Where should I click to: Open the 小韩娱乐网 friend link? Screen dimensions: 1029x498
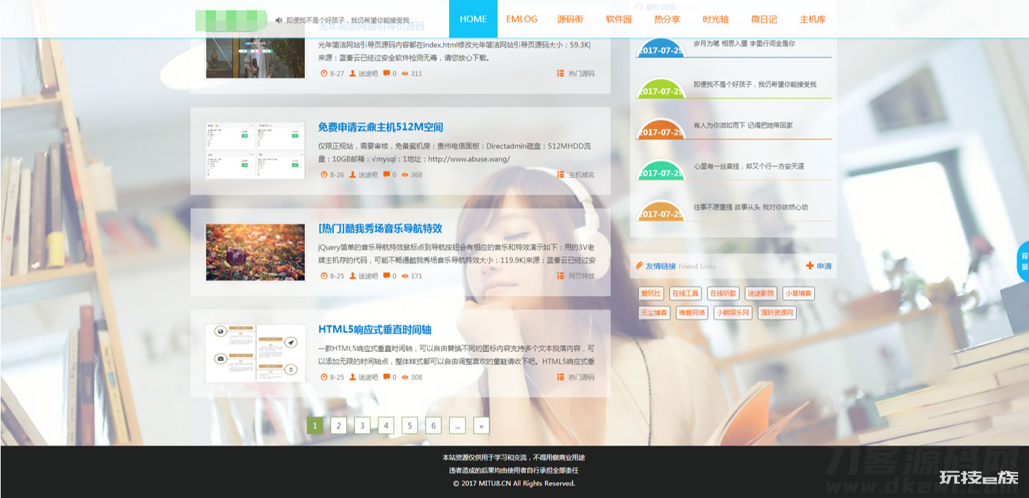tap(733, 313)
